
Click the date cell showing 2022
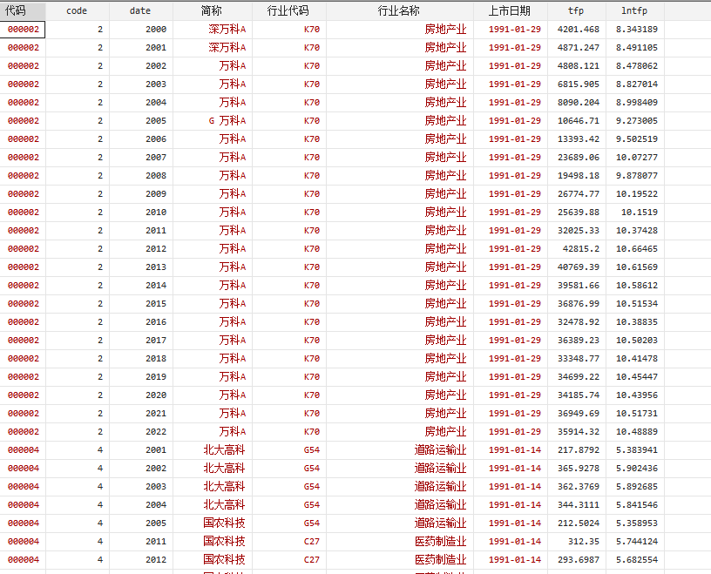pos(156,432)
